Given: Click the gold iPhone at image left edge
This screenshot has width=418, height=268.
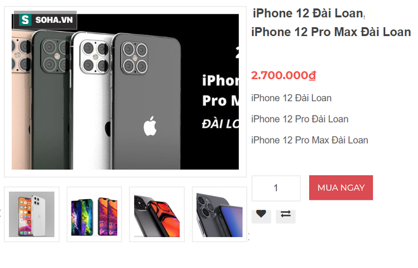Looking at the screenshot, I should pos(22,101).
